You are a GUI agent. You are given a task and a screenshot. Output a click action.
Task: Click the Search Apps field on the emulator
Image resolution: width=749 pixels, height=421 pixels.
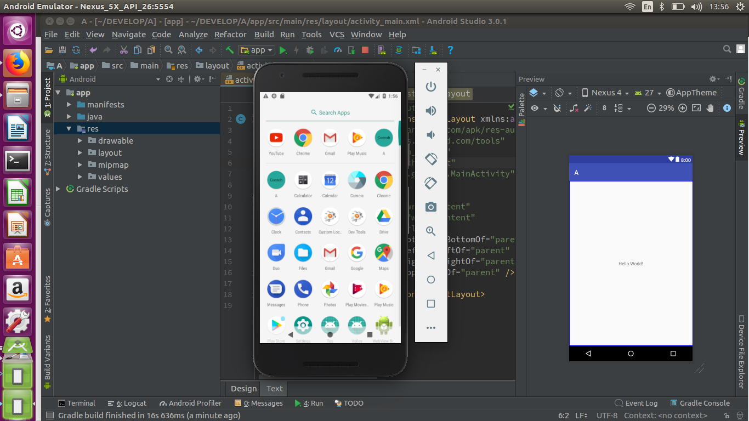330,112
